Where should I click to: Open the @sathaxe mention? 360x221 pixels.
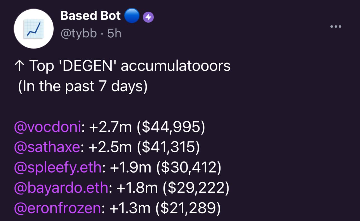tap(47, 147)
